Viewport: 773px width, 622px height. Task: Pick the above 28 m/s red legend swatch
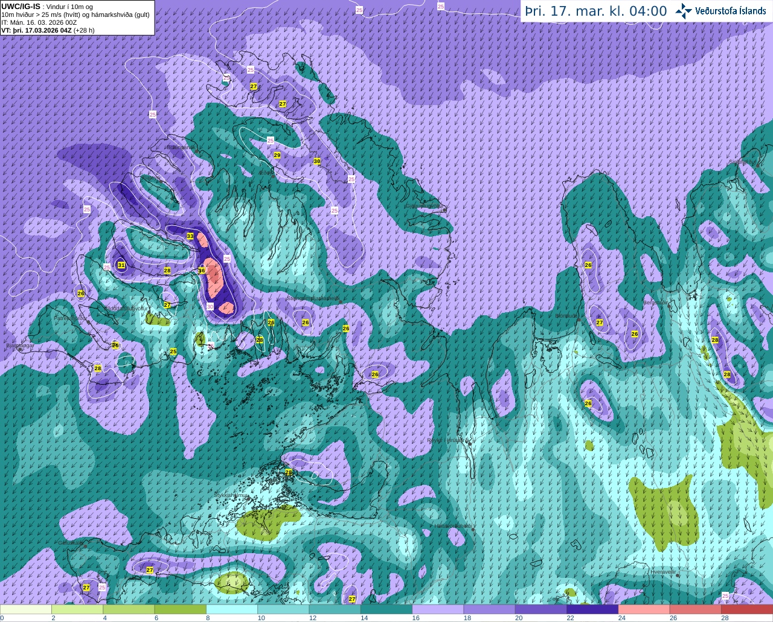pos(747,609)
